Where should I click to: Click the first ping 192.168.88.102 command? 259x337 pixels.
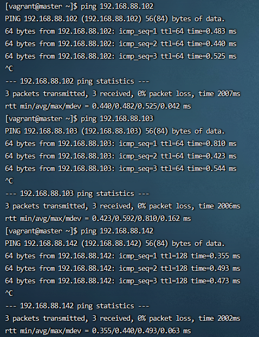[x=79, y=6]
